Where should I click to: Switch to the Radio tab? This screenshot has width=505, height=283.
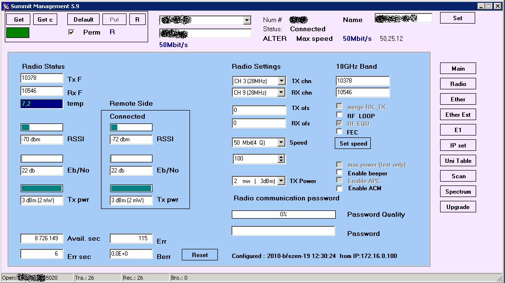click(458, 84)
